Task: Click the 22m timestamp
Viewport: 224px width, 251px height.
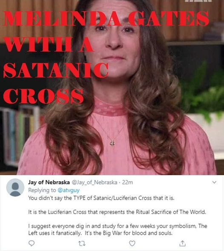Action: click(127, 182)
